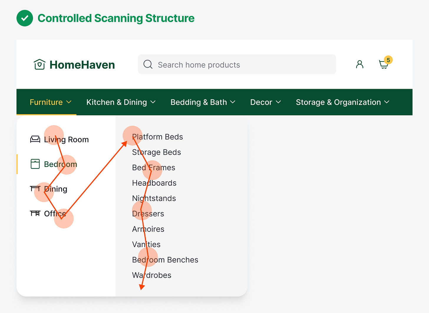Screen dimensions: 429x313
Task: Click the Platform Beds link
Action: pyautogui.click(x=157, y=137)
